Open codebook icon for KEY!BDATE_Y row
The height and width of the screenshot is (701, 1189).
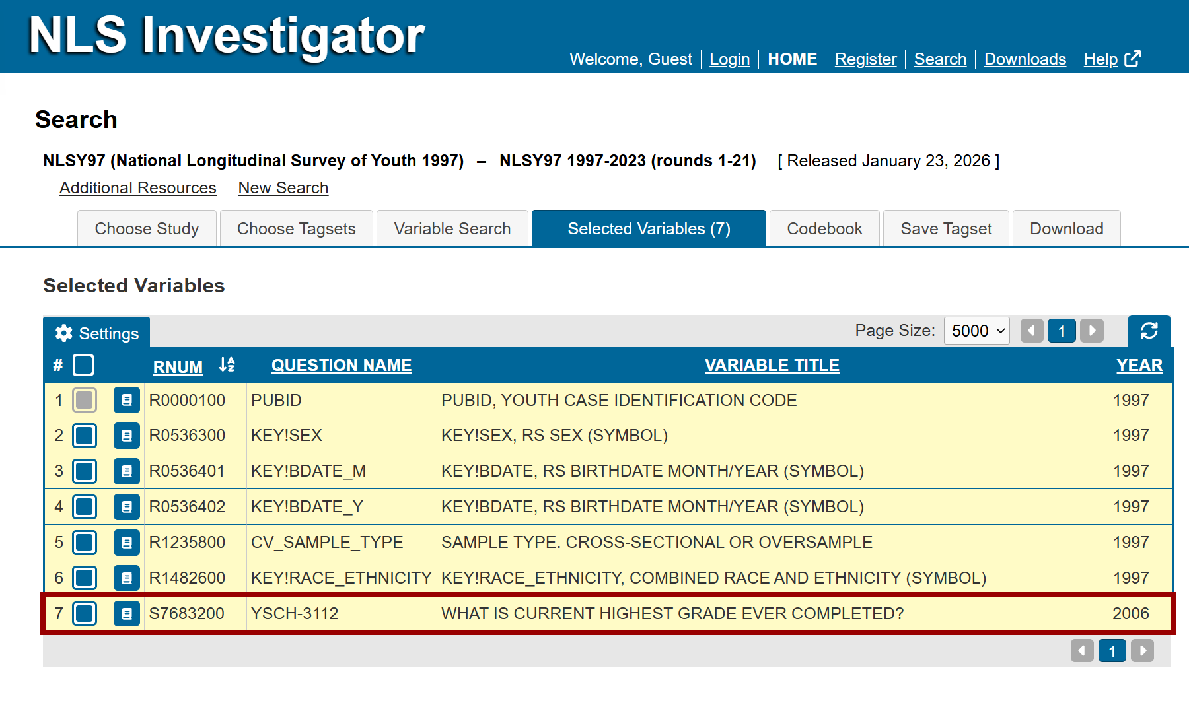point(126,507)
